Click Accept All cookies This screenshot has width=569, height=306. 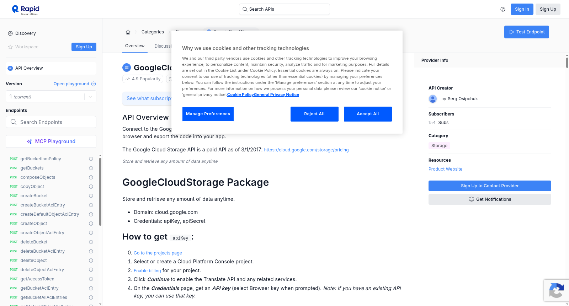(368, 114)
